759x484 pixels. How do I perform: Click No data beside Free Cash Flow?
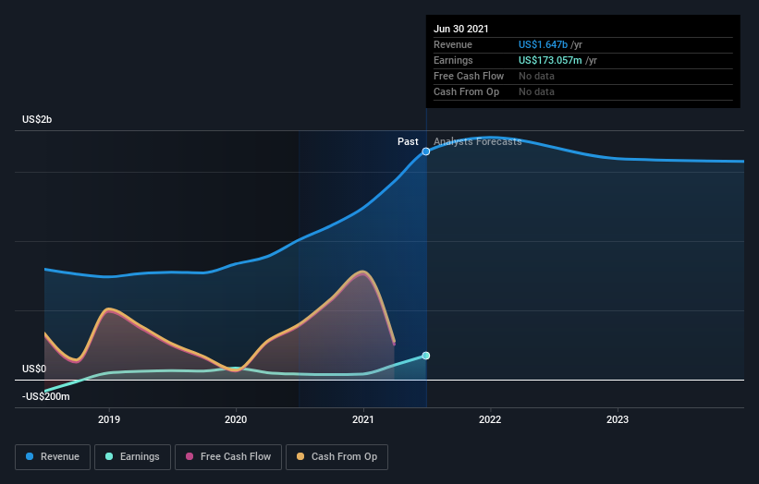(x=536, y=76)
